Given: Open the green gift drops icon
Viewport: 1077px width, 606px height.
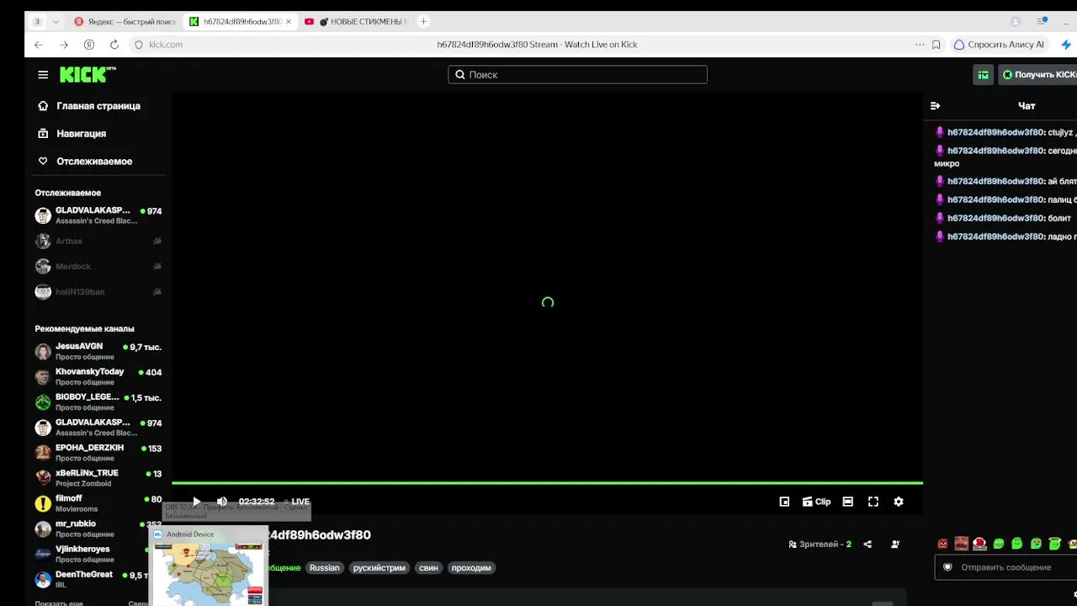Looking at the screenshot, I should 983,75.
